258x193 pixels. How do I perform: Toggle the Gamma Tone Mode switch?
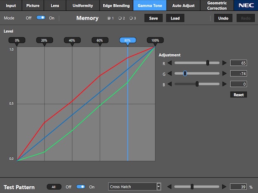(41, 18)
